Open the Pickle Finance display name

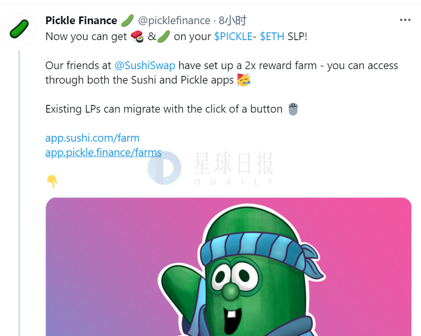click(81, 21)
